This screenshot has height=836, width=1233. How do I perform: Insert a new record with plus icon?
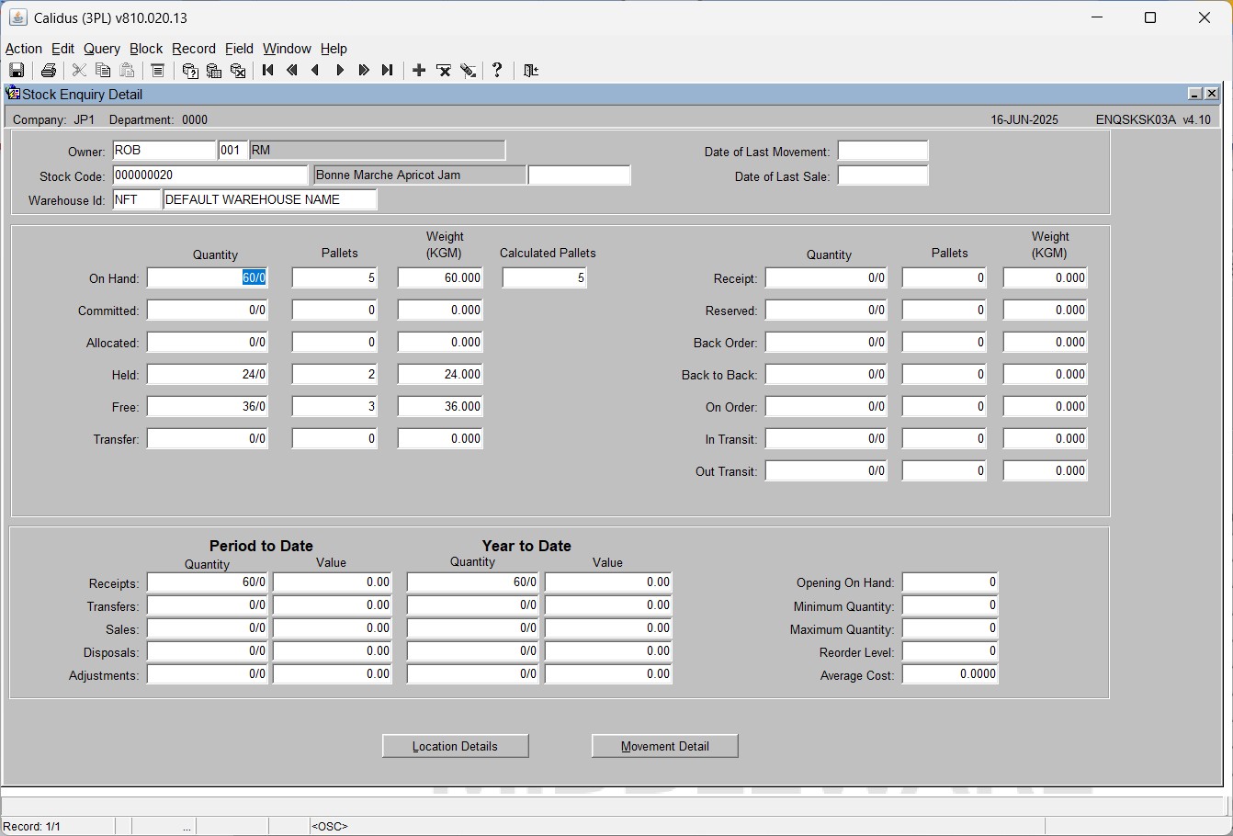click(x=419, y=71)
